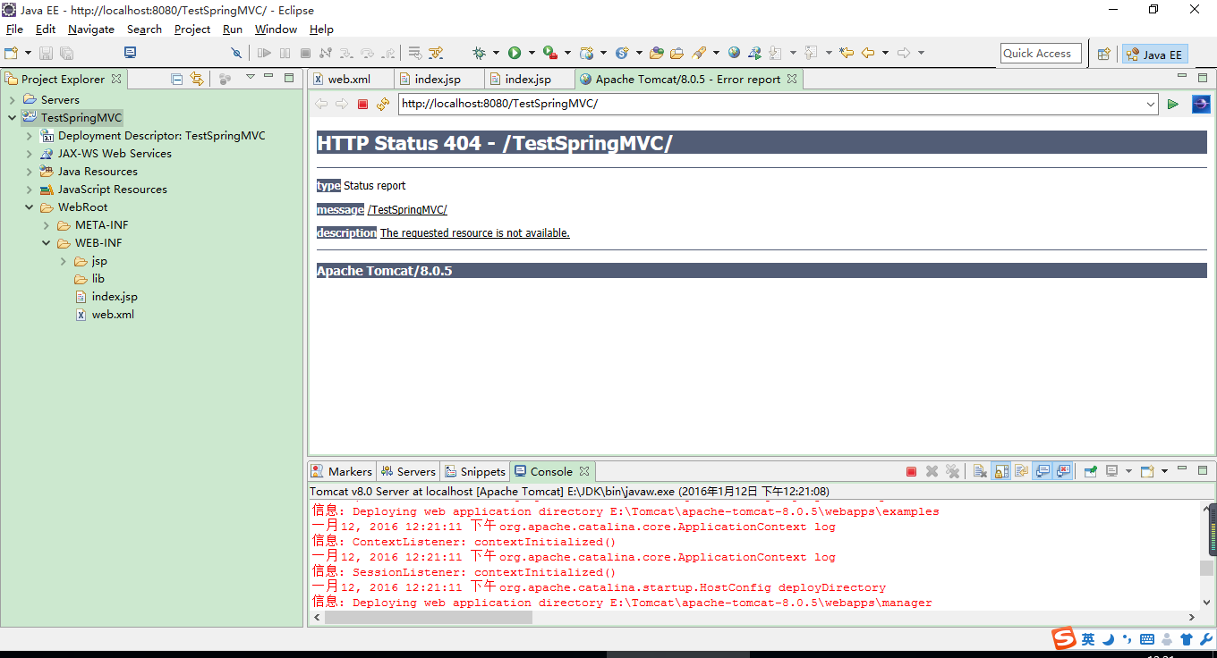Switch to the web.xml editor tab
Image resolution: width=1217 pixels, height=658 pixels.
coord(349,79)
